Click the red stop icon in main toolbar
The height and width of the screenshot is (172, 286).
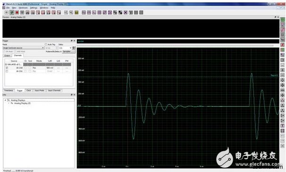[17, 12]
